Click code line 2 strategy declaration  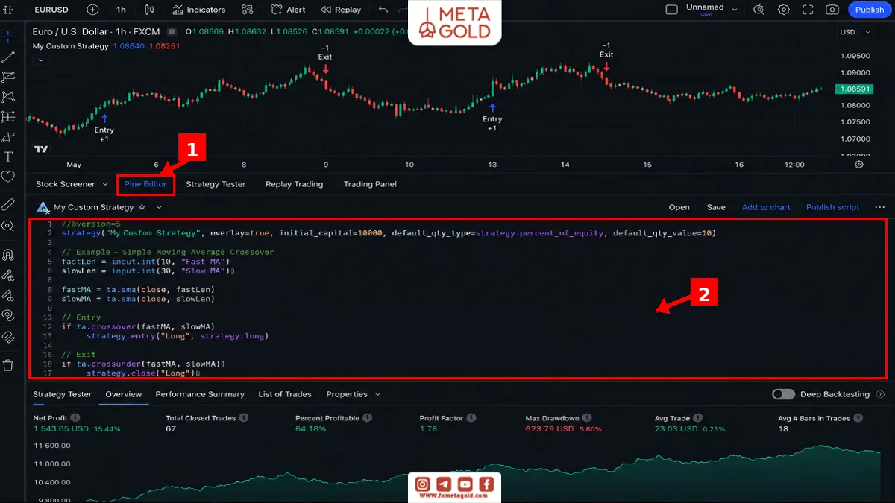[388, 233]
